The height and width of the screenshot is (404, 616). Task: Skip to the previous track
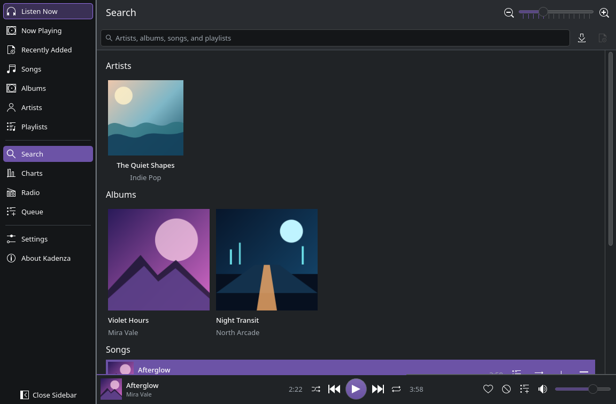pos(334,389)
